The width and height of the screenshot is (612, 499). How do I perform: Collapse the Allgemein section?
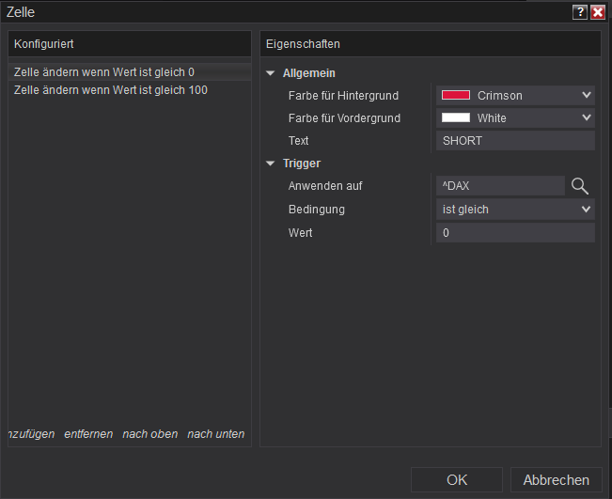[271, 73]
